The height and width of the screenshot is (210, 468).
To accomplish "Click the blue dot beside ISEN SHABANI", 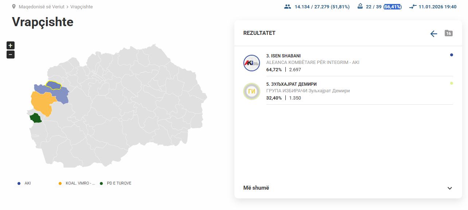I will click(x=452, y=55).
